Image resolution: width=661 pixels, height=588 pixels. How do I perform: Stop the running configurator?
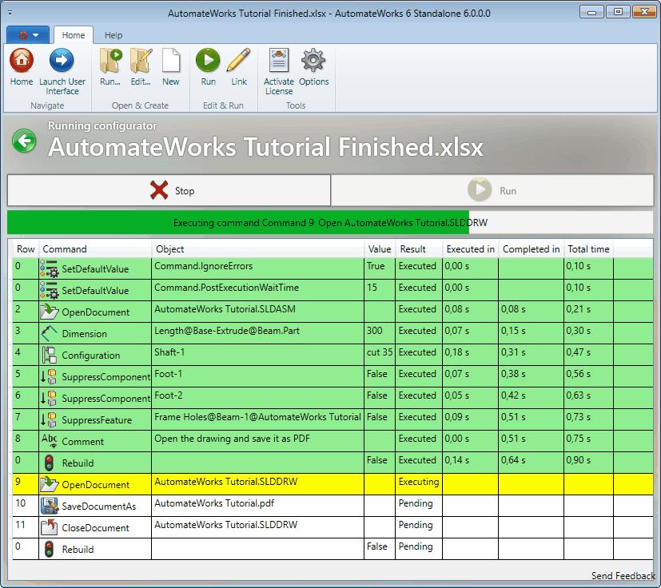click(169, 190)
